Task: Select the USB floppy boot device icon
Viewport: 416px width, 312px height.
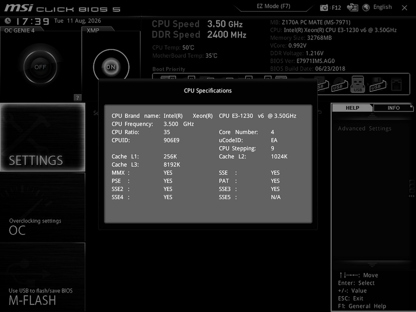Action: [x=377, y=84]
